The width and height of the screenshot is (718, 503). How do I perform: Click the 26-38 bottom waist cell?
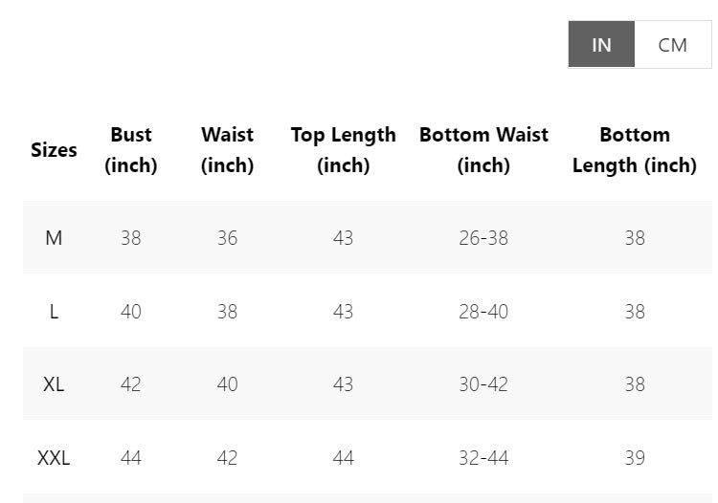point(483,238)
